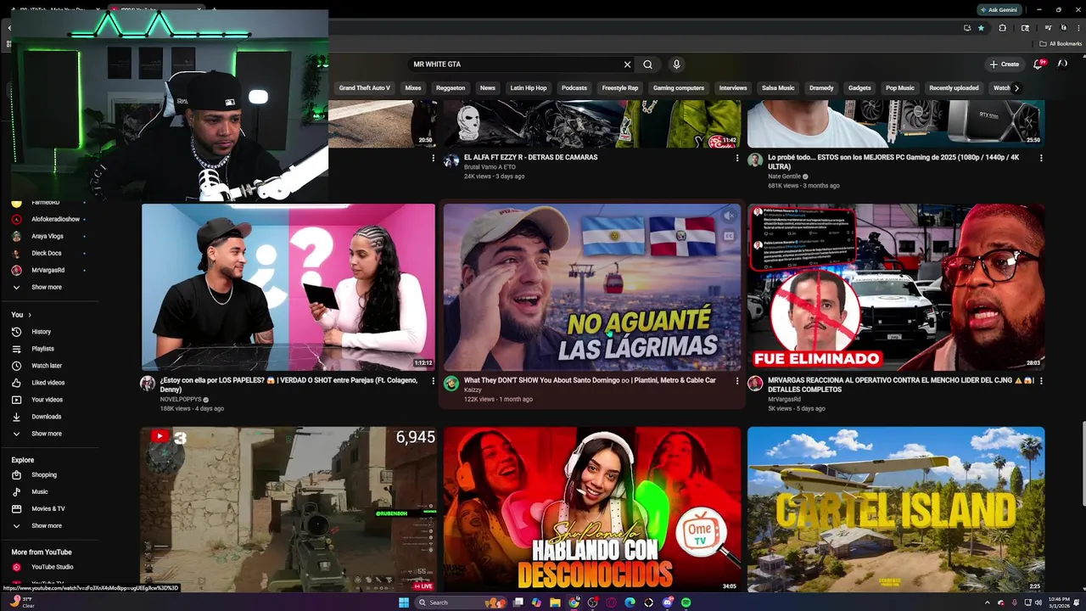
Task: Select the Latin Hip Hop chip
Action: [x=529, y=88]
